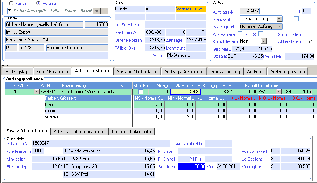Open the F/K/E dropdown in row 1
317x183 pixels.
(37, 92)
